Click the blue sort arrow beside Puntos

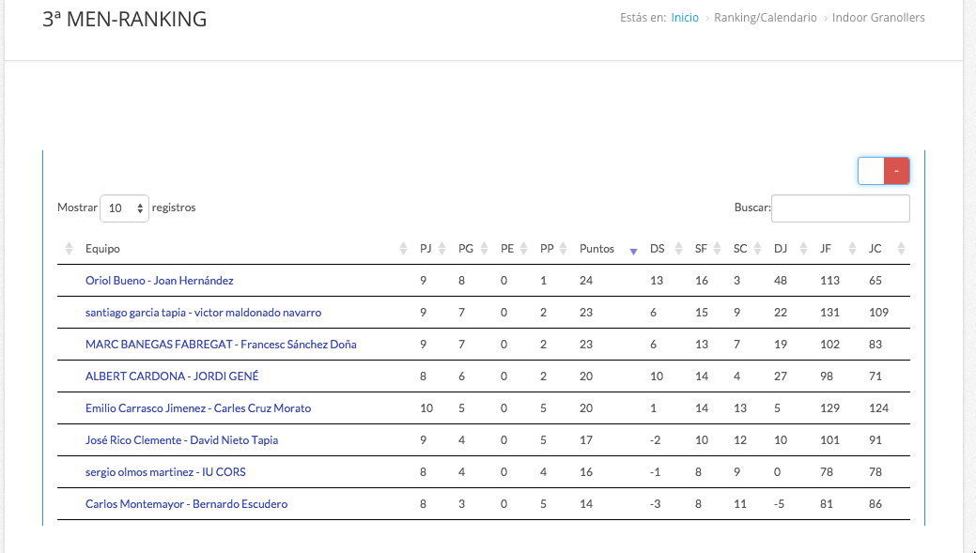(633, 251)
